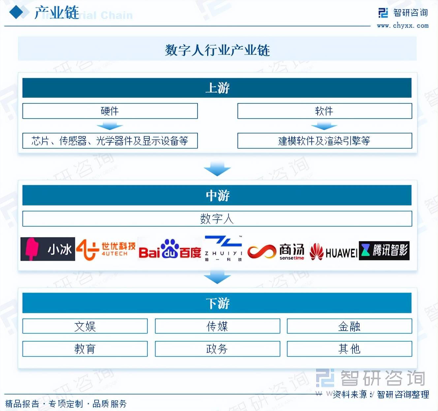
Task: Select the SenseTime 商汤 logo
Action: (276, 252)
